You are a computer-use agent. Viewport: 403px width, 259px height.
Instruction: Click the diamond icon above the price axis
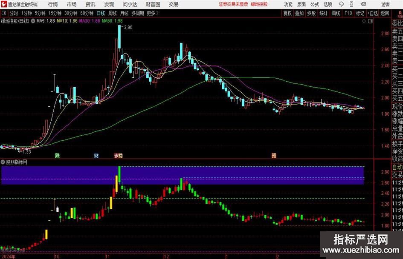pyautogui.click(x=364, y=21)
